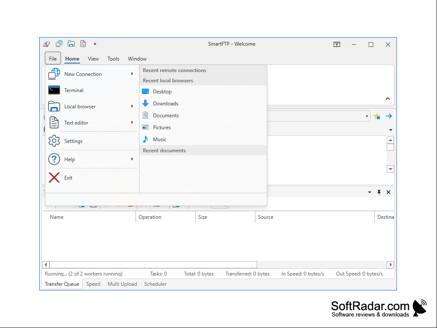Switch to the View ribbon tab

click(x=93, y=58)
